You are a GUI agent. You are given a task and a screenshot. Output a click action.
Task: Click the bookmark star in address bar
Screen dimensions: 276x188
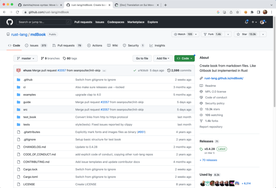(x=237, y=12)
